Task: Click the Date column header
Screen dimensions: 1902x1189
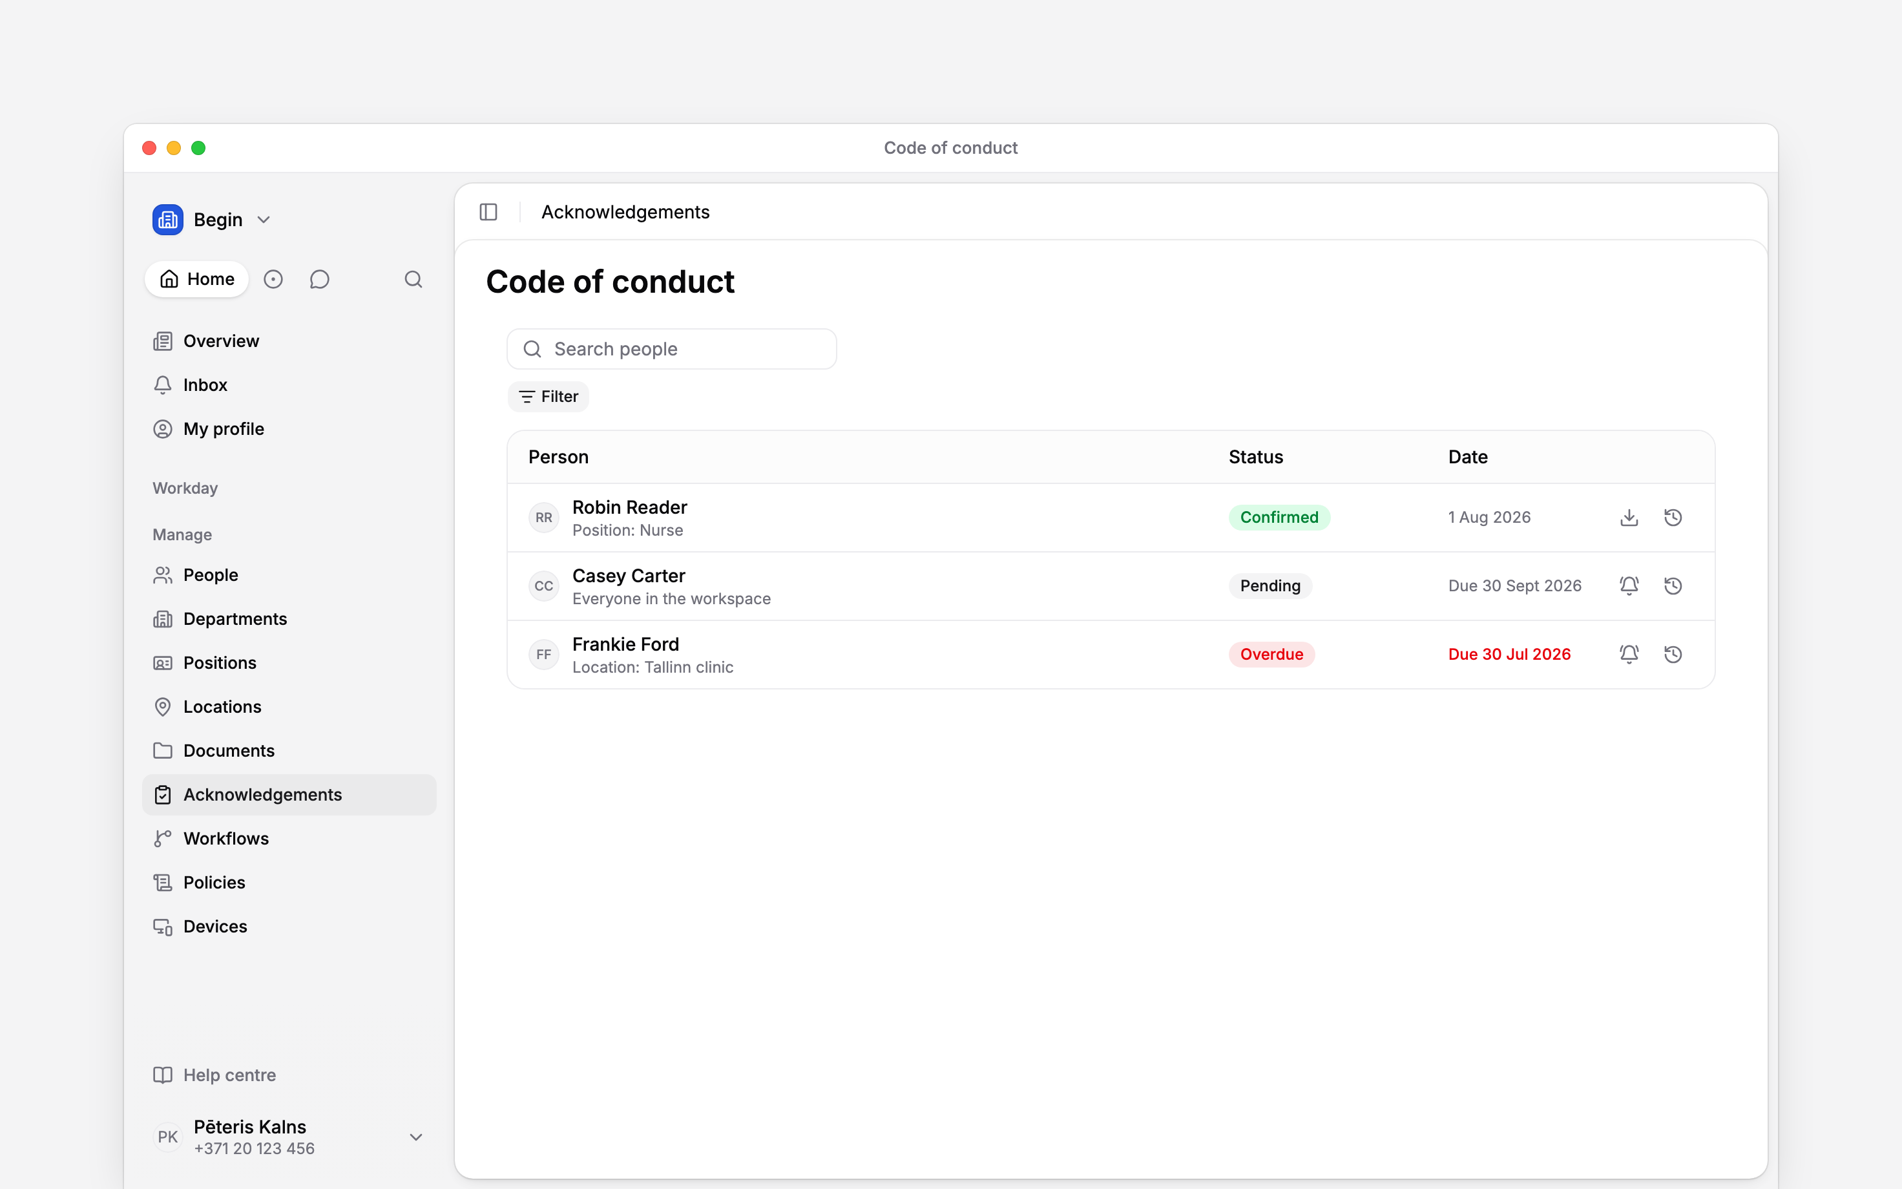Action: point(1467,457)
